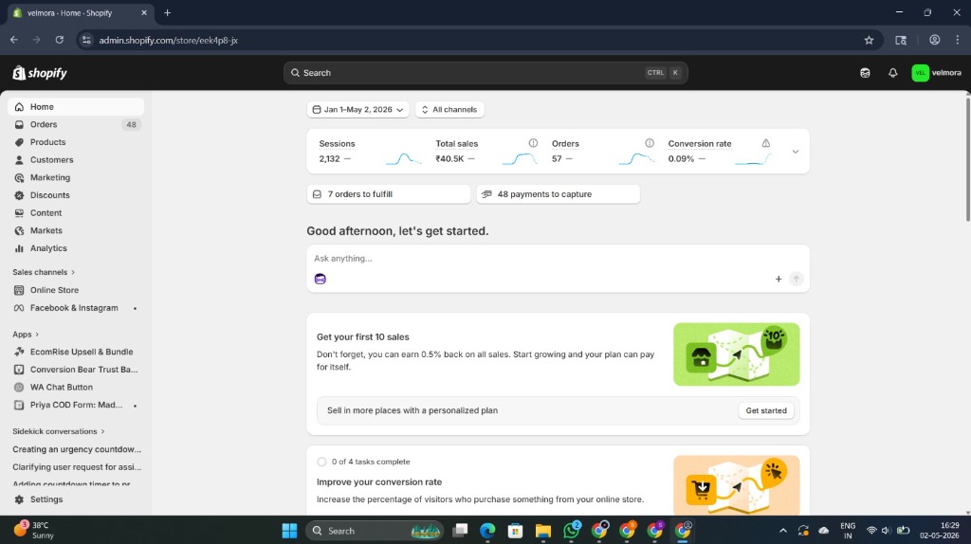This screenshot has height=544, width=971.
Task: Open WhatsApp from the taskbar
Action: (x=571, y=531)
